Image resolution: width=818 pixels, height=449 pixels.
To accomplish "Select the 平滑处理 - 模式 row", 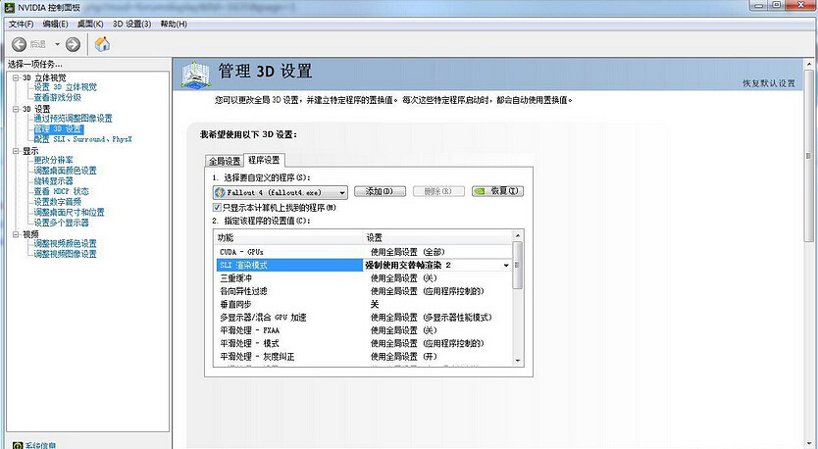I will tap(364, 344).
